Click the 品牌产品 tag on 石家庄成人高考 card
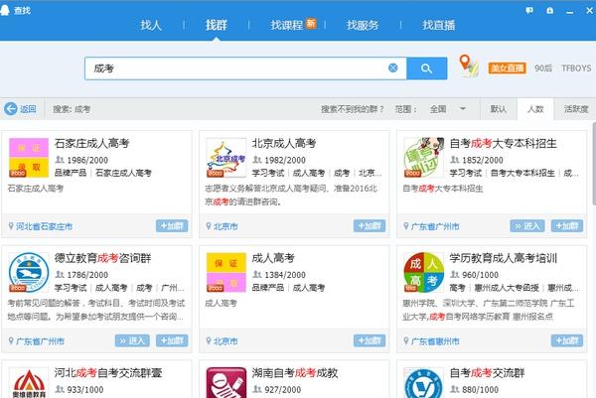The image size is (596, 398). click(71, 173)
